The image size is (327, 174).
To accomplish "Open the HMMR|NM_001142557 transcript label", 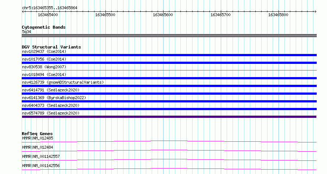I will 41,156.
